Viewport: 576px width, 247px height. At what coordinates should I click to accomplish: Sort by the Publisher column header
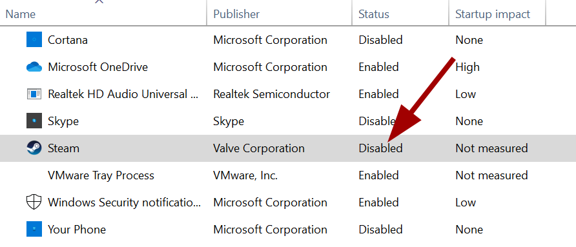236,14
